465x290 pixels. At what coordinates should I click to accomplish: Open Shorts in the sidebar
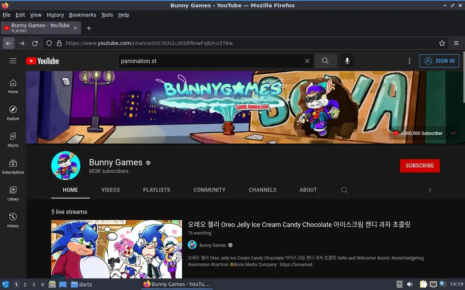13,140
